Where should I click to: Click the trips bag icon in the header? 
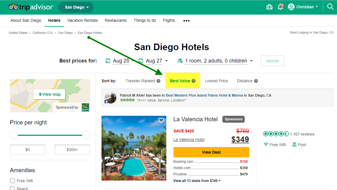pos(269,7)
